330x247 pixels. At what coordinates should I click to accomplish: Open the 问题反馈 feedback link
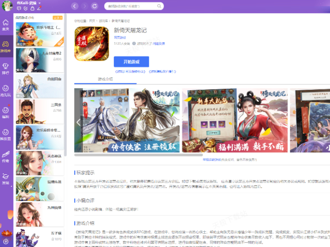pyautogui.click(x=159, y=44)
